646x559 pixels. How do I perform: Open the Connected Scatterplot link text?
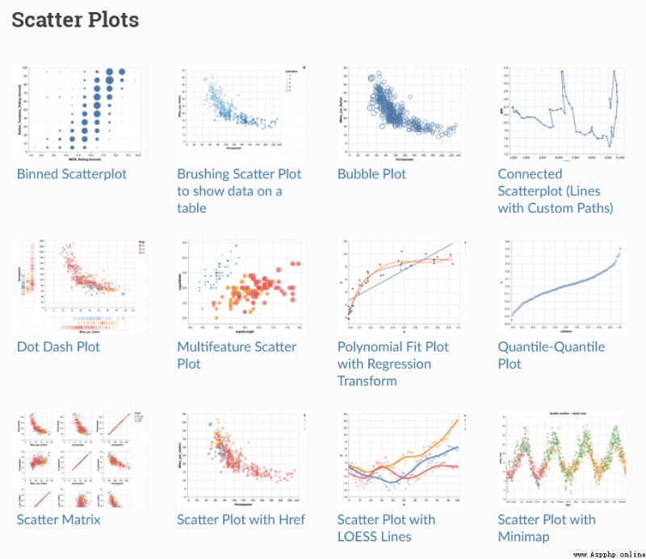pos(556,191)
